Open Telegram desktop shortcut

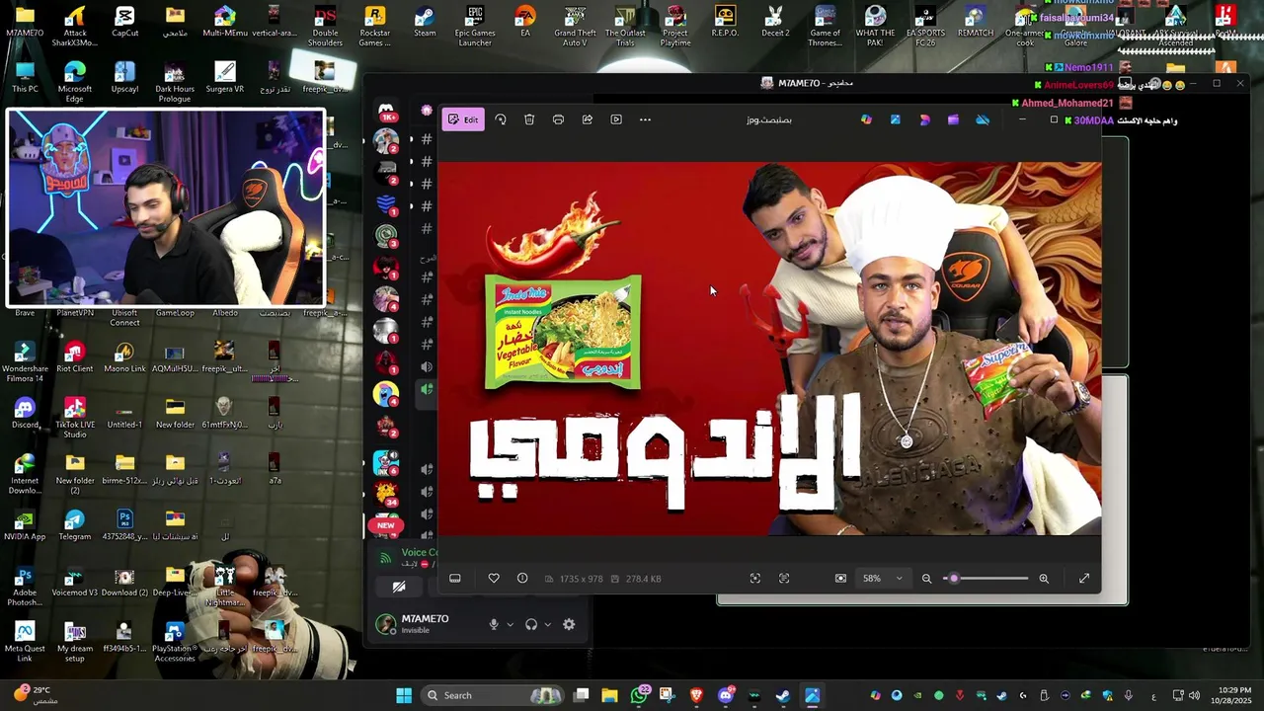74,525
